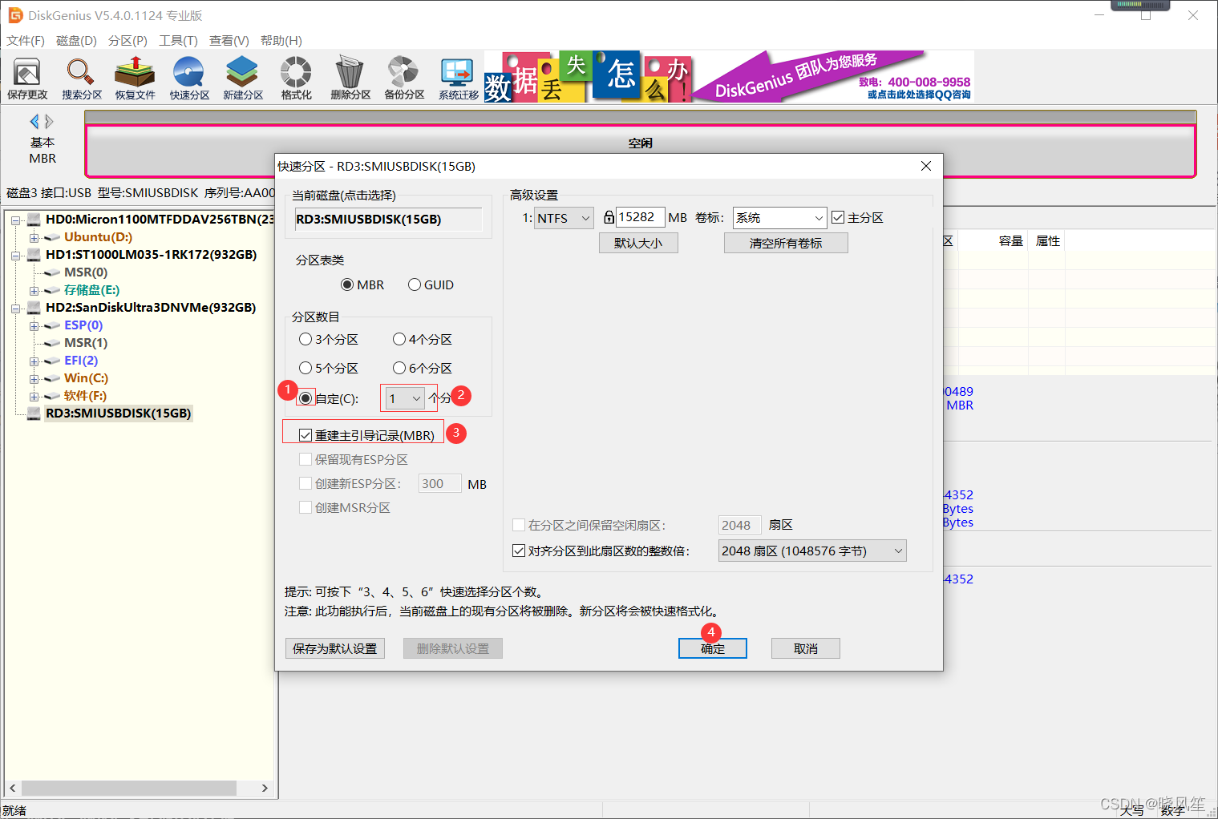The image size is (1218, 819).
Task: Select the 自定(C) custom count radio button
Action: (x=306, y=399)
